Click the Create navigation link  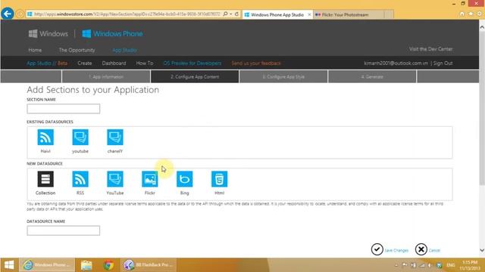pos(85,63)
